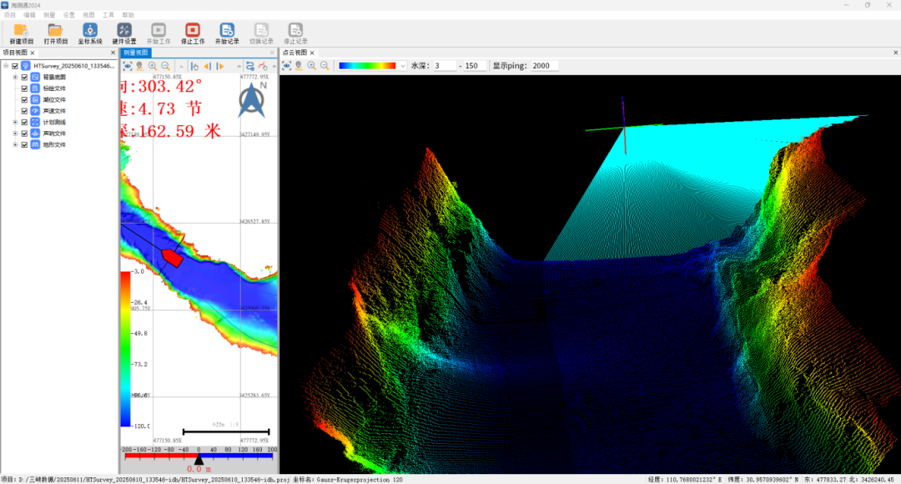Click zoom out icon in 点云视图 toolbar
This screenshot has width=901, height=484.
click(x=325, y=66)
